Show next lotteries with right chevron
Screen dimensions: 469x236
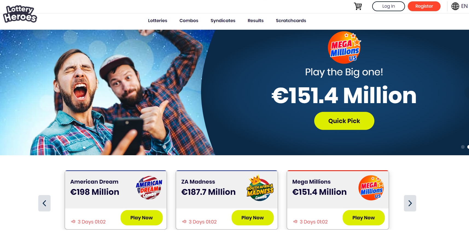tap(410, 203)
